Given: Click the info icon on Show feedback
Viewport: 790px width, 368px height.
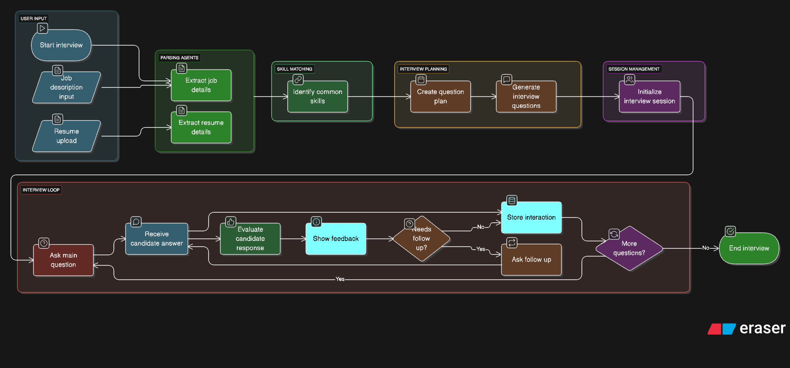Looking at the screenshot, I should point(316,222).
